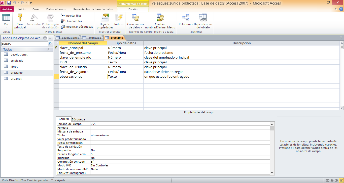Image resolution: width=344 pixels, height=183 pixels.
Task: Click the Requerido property value No
Action: point(180,150)
